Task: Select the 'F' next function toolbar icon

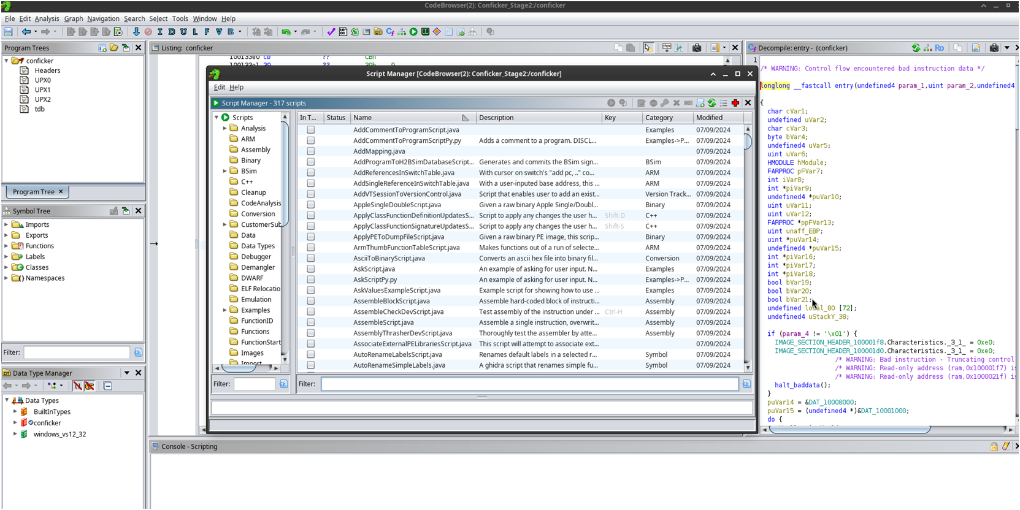Action: (207, 32)
